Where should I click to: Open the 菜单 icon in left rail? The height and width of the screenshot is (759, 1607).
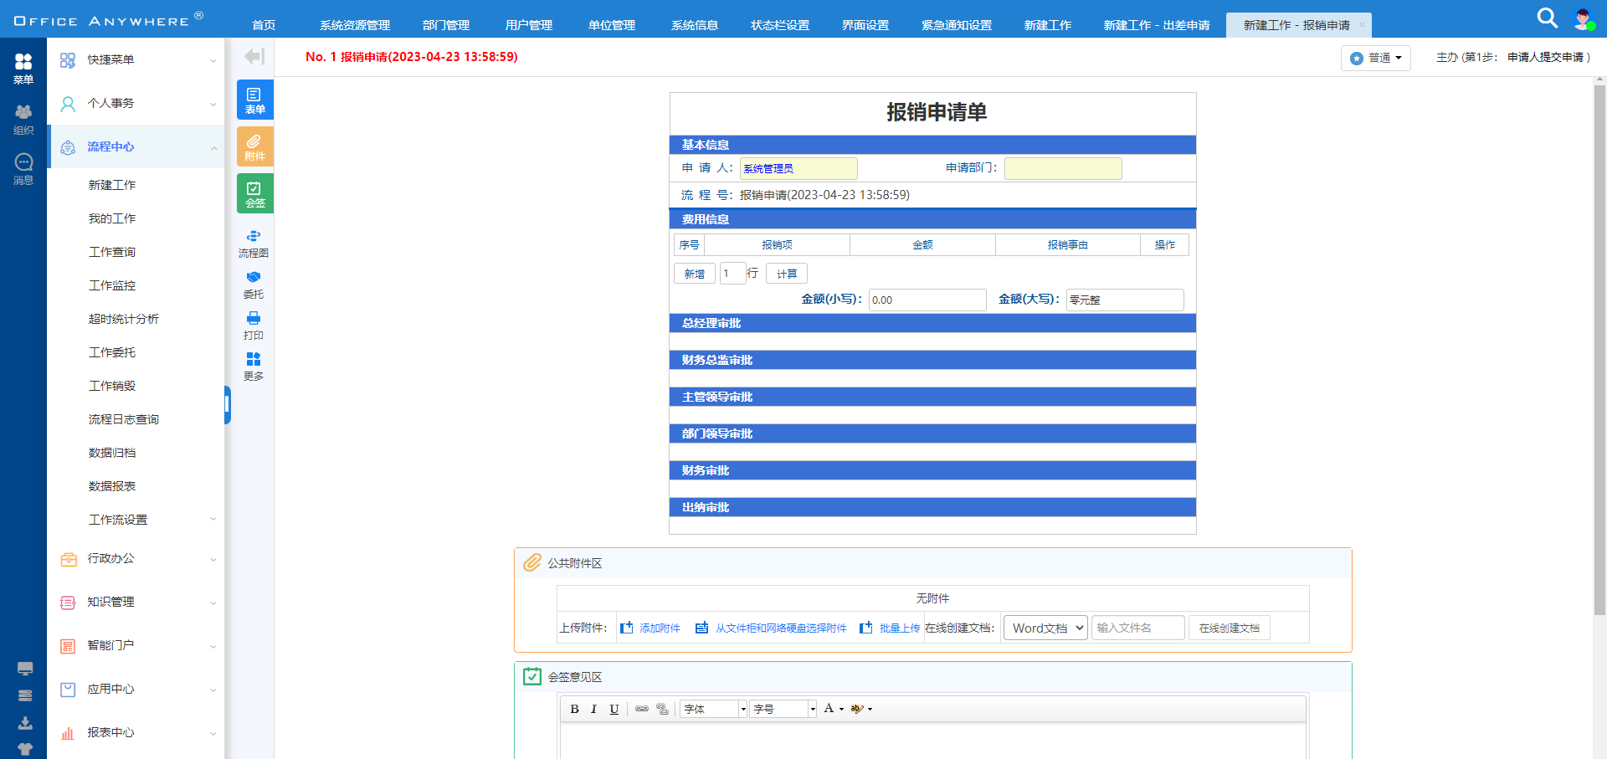pos(23,68)
